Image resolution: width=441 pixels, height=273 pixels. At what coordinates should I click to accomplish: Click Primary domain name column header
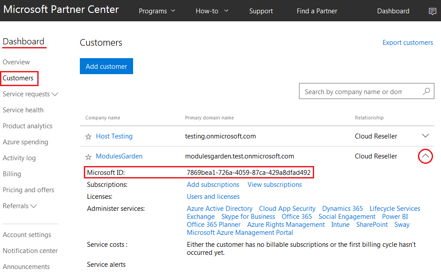[x=209, y=118]
